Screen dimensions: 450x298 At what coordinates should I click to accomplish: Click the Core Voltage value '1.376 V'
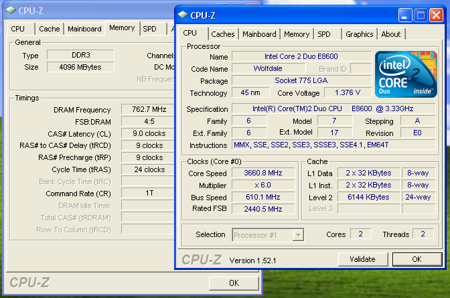pyautogui.click(x=348, y=92)
